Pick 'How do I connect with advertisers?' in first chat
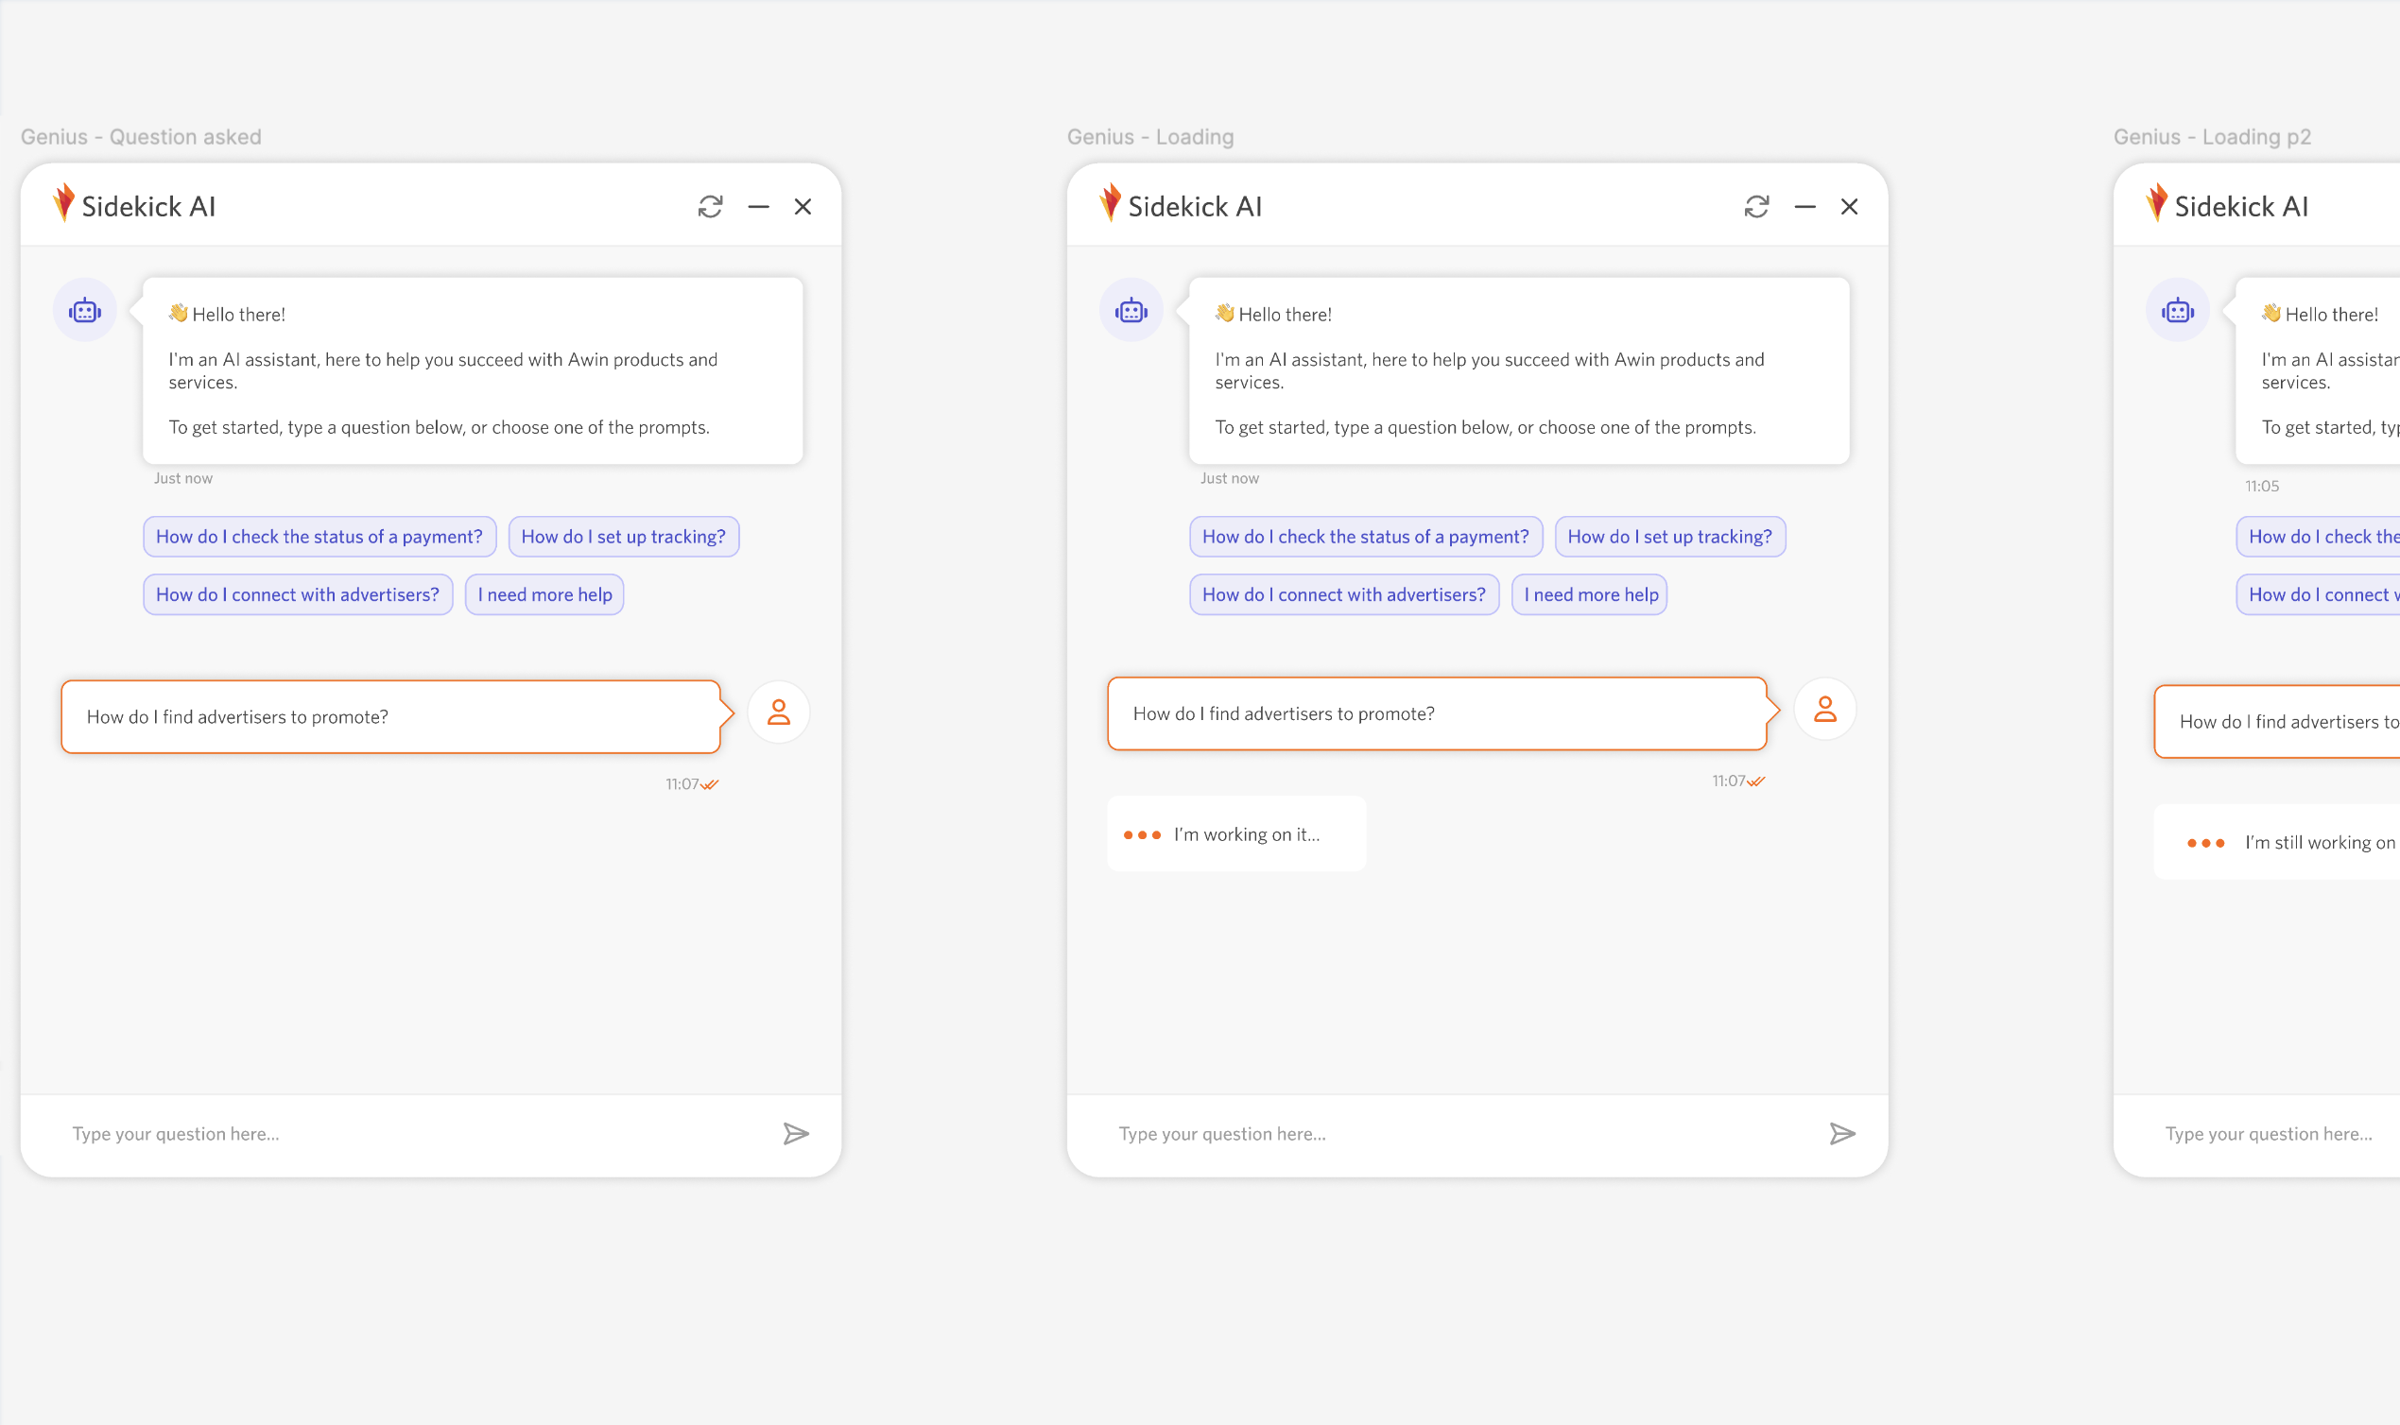The height and width of the screenshot is (1425, 2400). coord(298,595)
